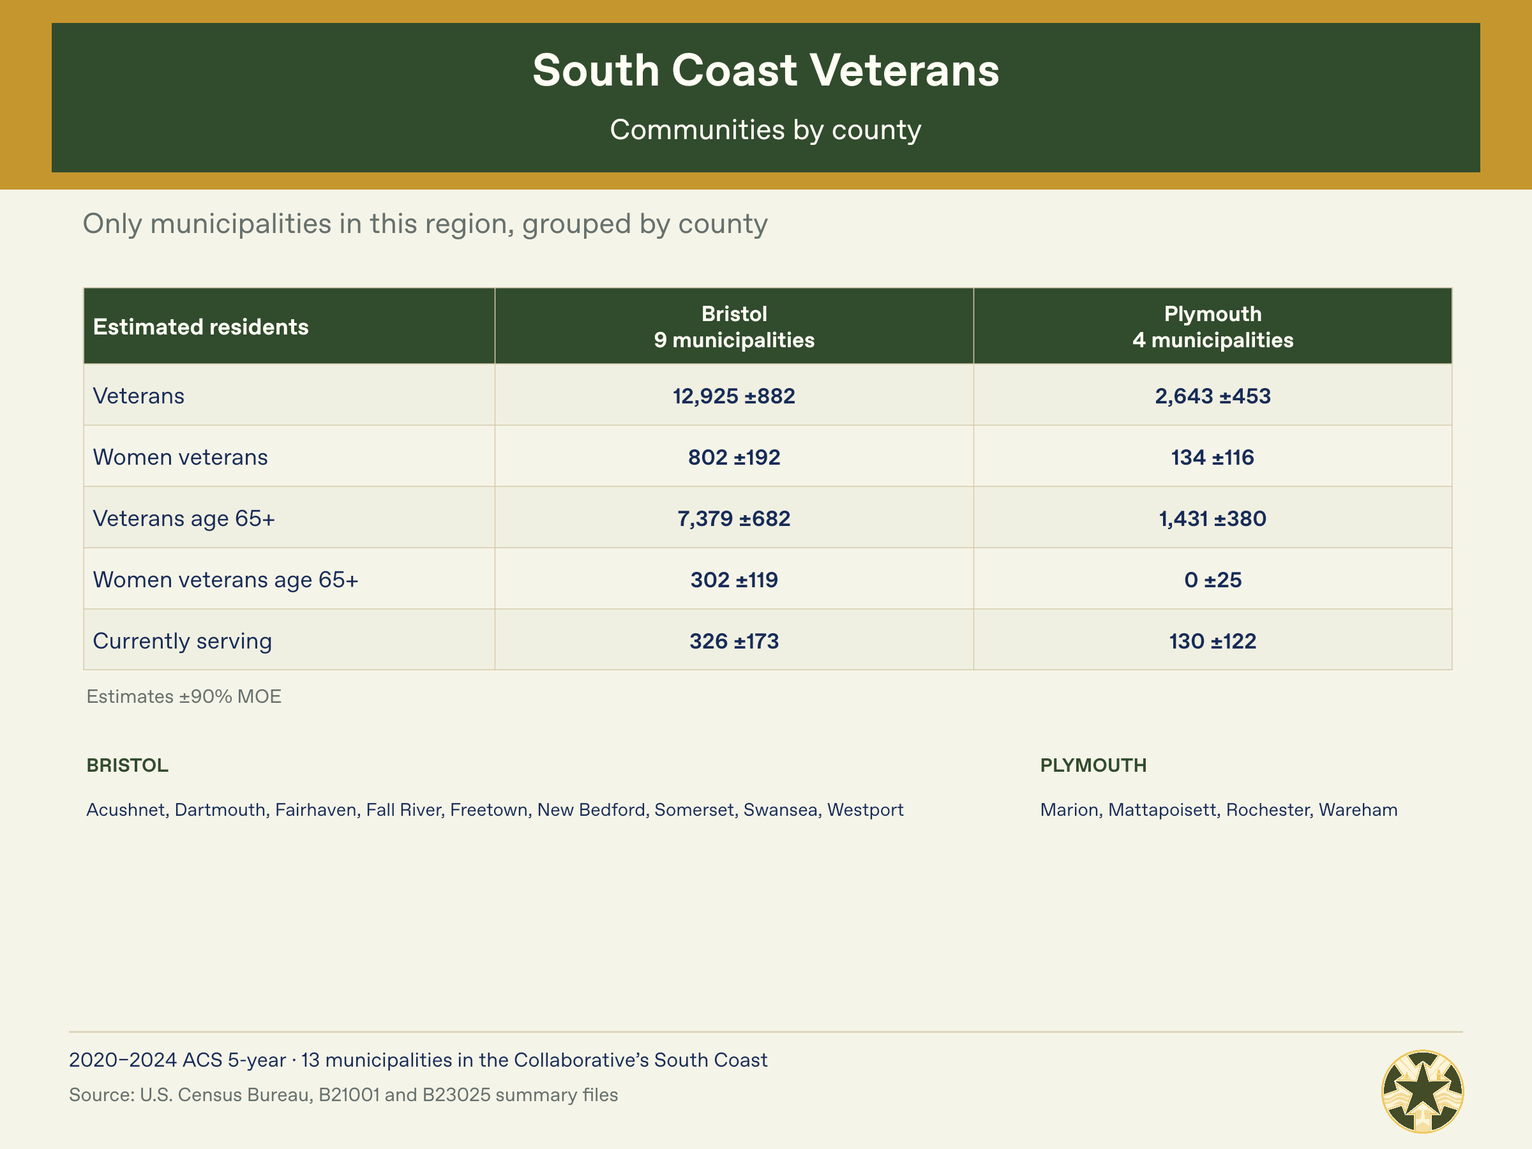The height and width of the screenshot is (1149, 1532).
Task: Click the '302 ±119' cell
Action: click(x=734, y=580)
